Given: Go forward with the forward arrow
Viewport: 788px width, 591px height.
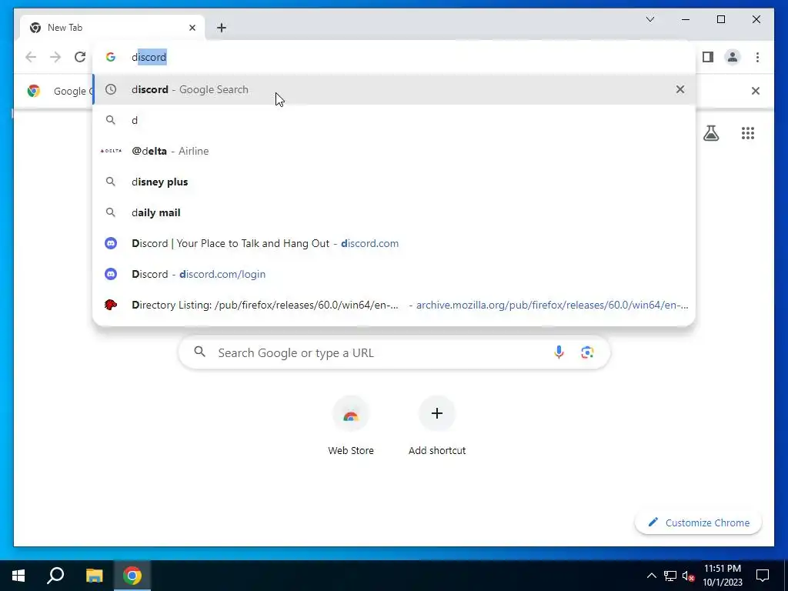Looking at the screenshot, I should (55, 57).
